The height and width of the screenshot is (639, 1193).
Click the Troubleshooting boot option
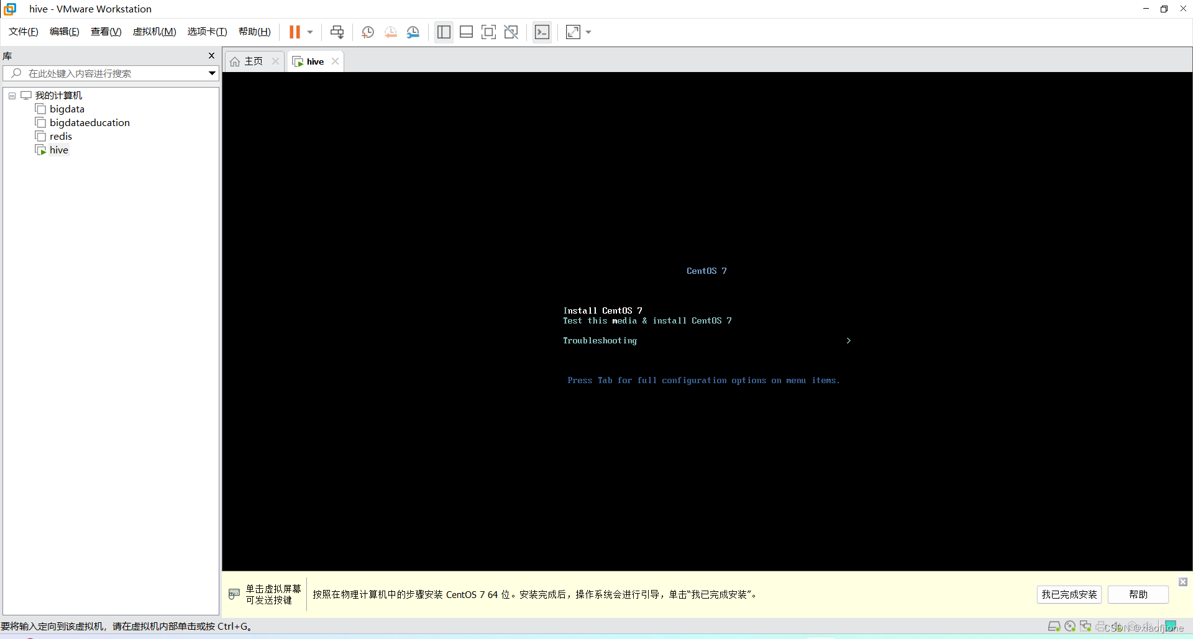point(600,340)
